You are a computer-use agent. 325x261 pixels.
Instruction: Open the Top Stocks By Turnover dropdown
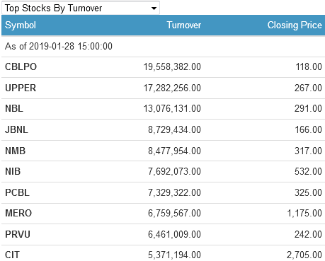click(x=81, y=8)
